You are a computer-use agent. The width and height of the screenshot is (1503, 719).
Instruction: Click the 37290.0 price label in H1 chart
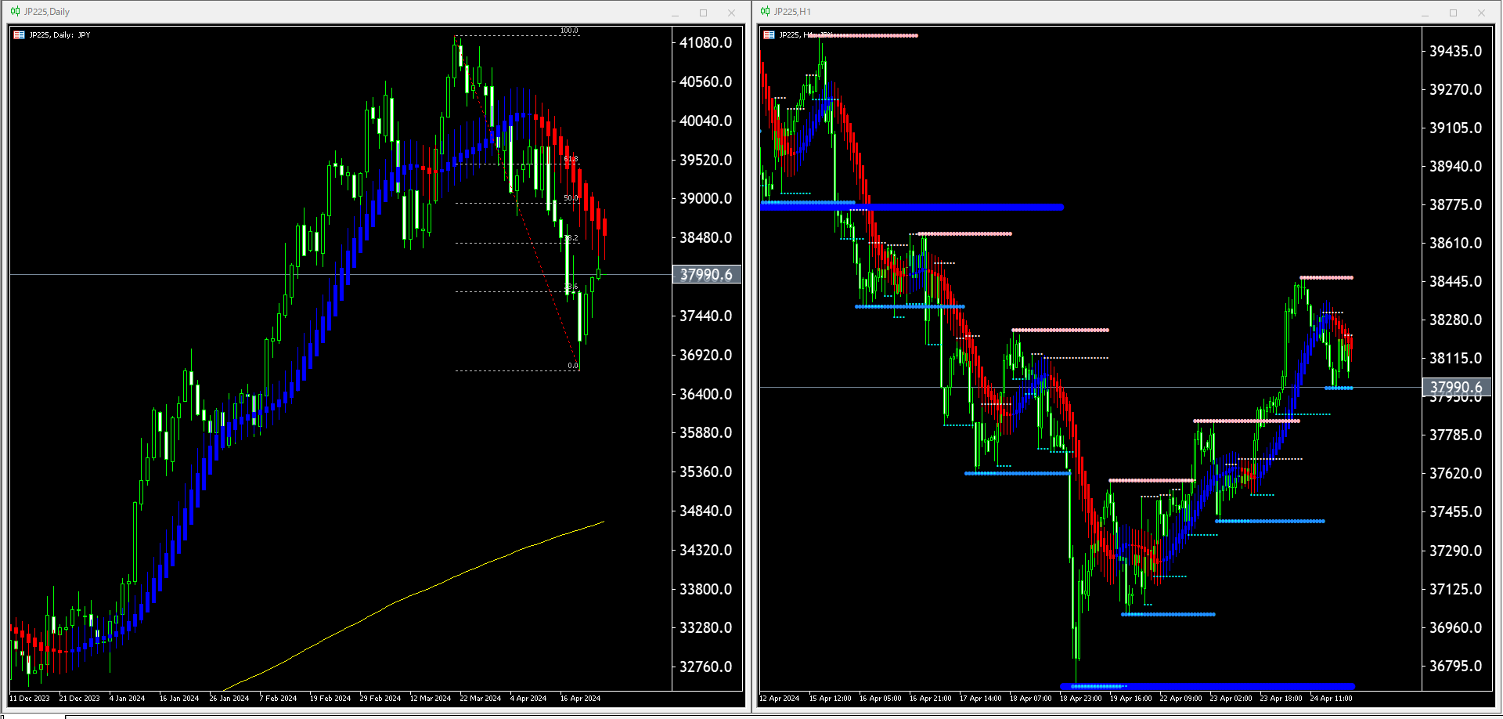click(x=1456, y=551)
